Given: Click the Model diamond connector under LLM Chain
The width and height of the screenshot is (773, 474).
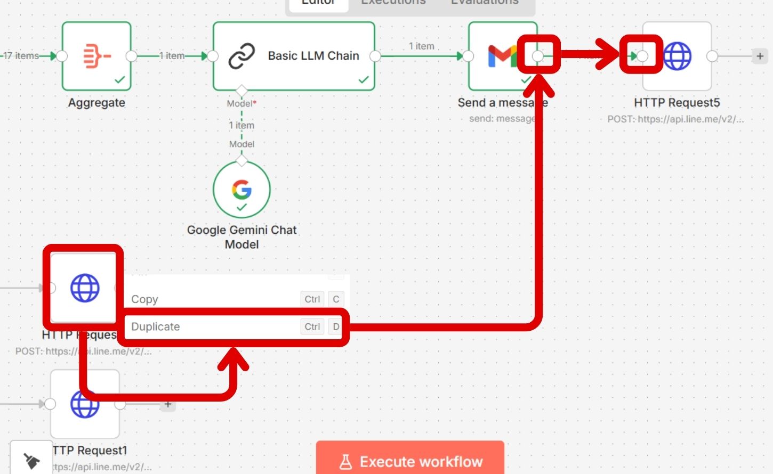Looking at the screenshot, I should point(241,91).
